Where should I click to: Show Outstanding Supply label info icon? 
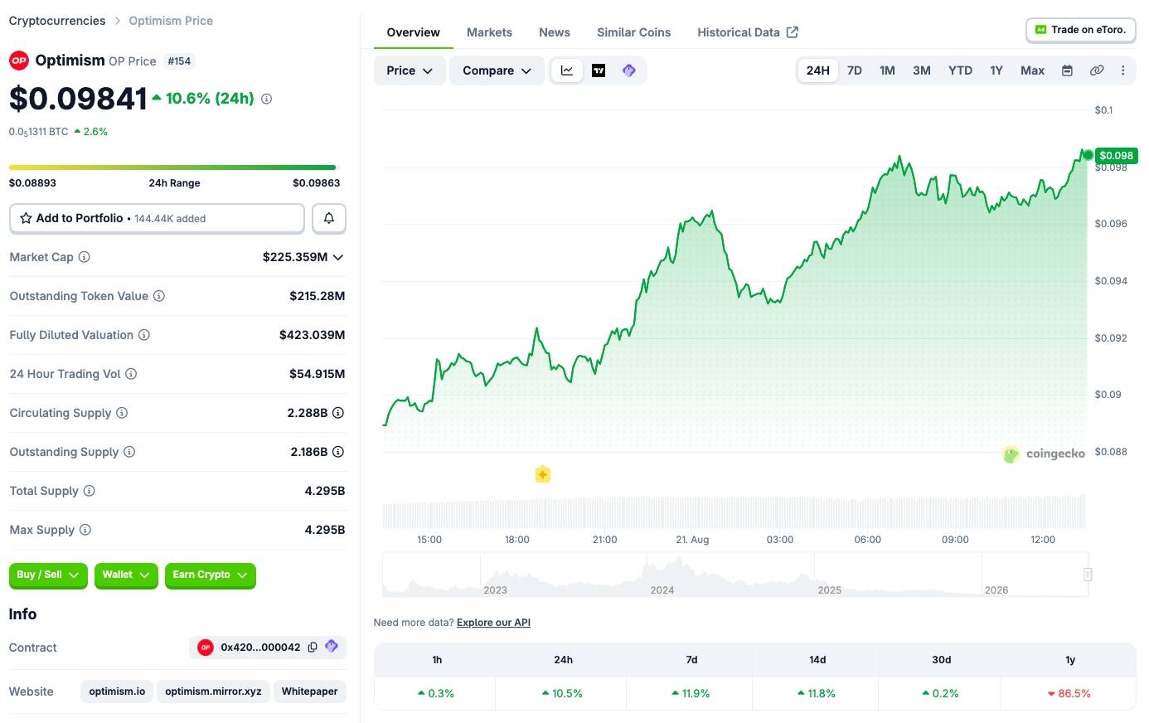click(x=129, y=452)
